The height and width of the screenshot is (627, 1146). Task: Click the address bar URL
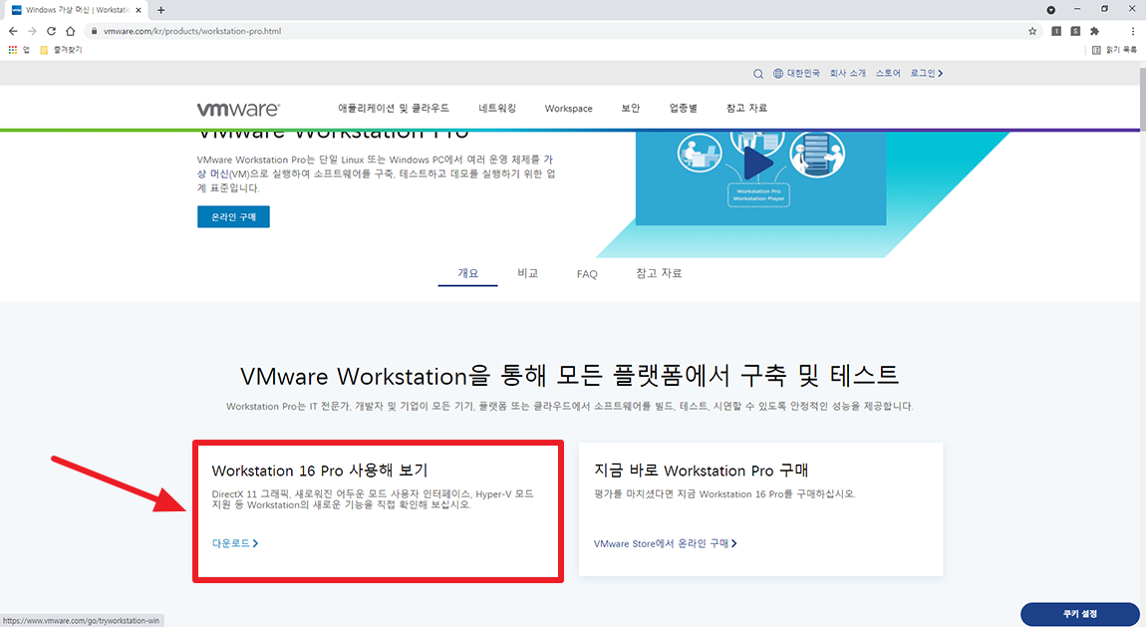[192, 31]
